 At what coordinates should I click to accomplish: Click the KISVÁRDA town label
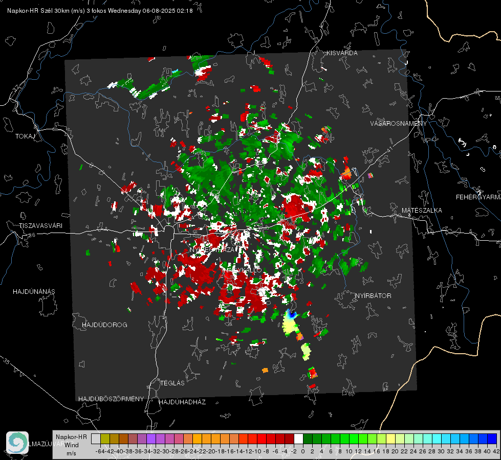click(342, 53)
